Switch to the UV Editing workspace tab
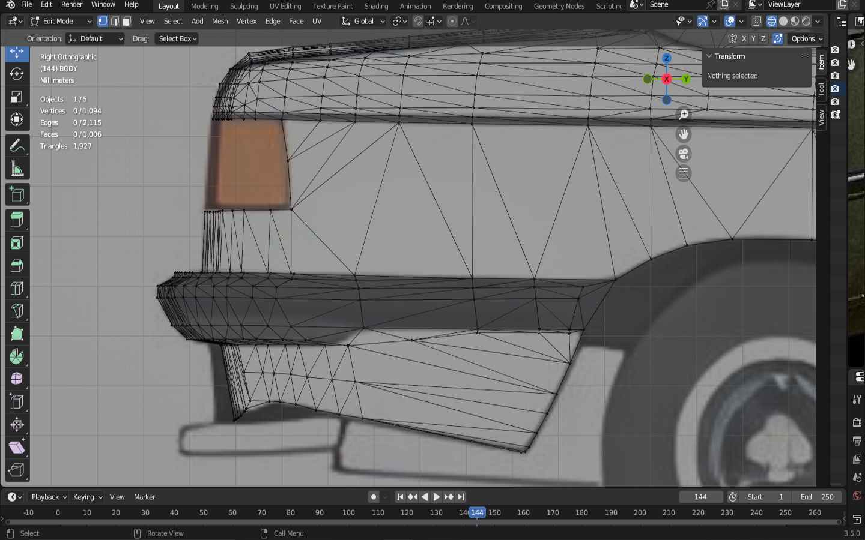Screen dimensions: 865x540 coord(285,6)
